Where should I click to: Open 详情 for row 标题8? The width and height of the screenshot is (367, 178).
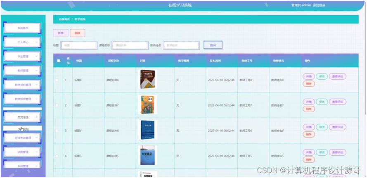coord(309,76)
